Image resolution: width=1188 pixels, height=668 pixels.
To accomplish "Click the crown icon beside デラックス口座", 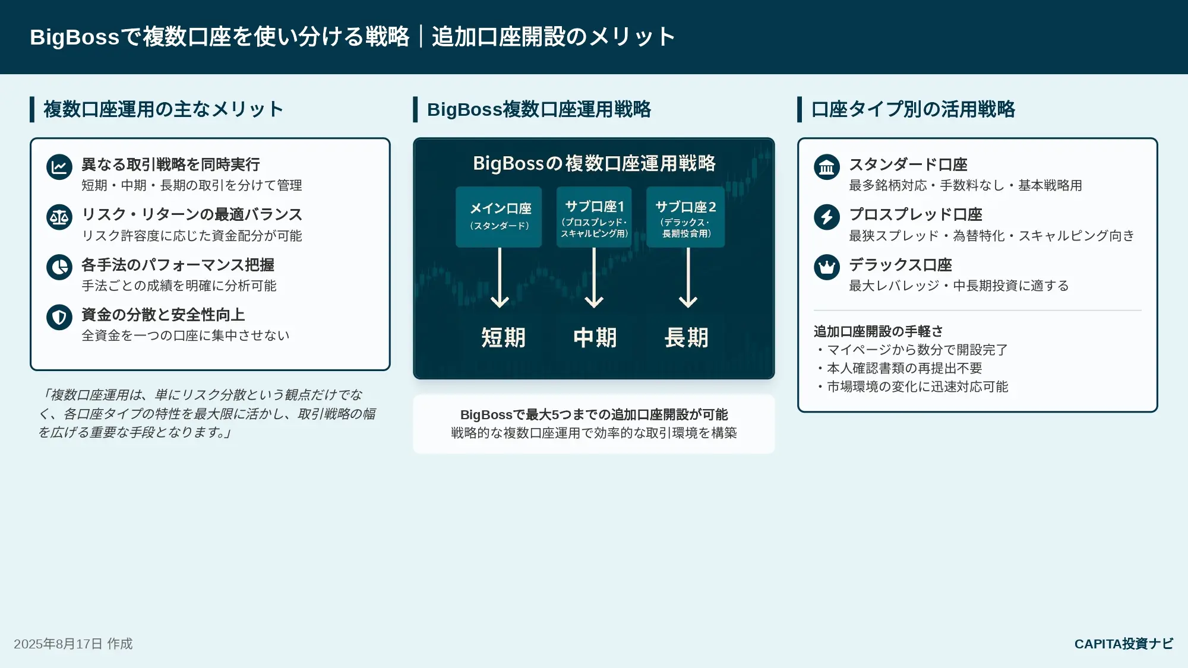I will (x=827, y=267).
